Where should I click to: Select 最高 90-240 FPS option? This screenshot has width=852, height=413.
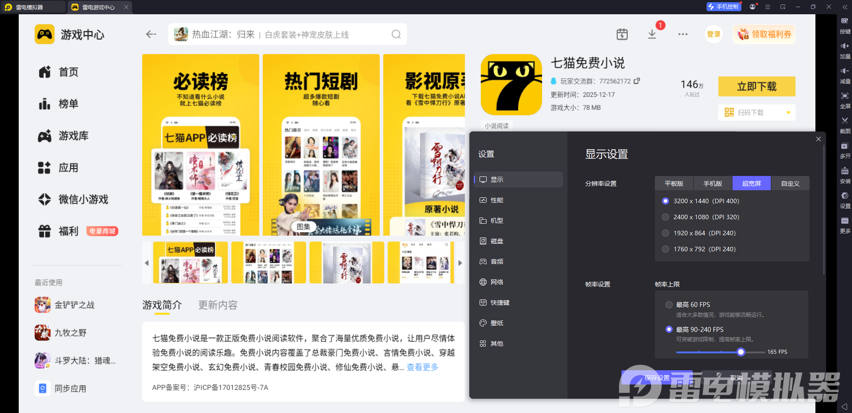[669, 329]
